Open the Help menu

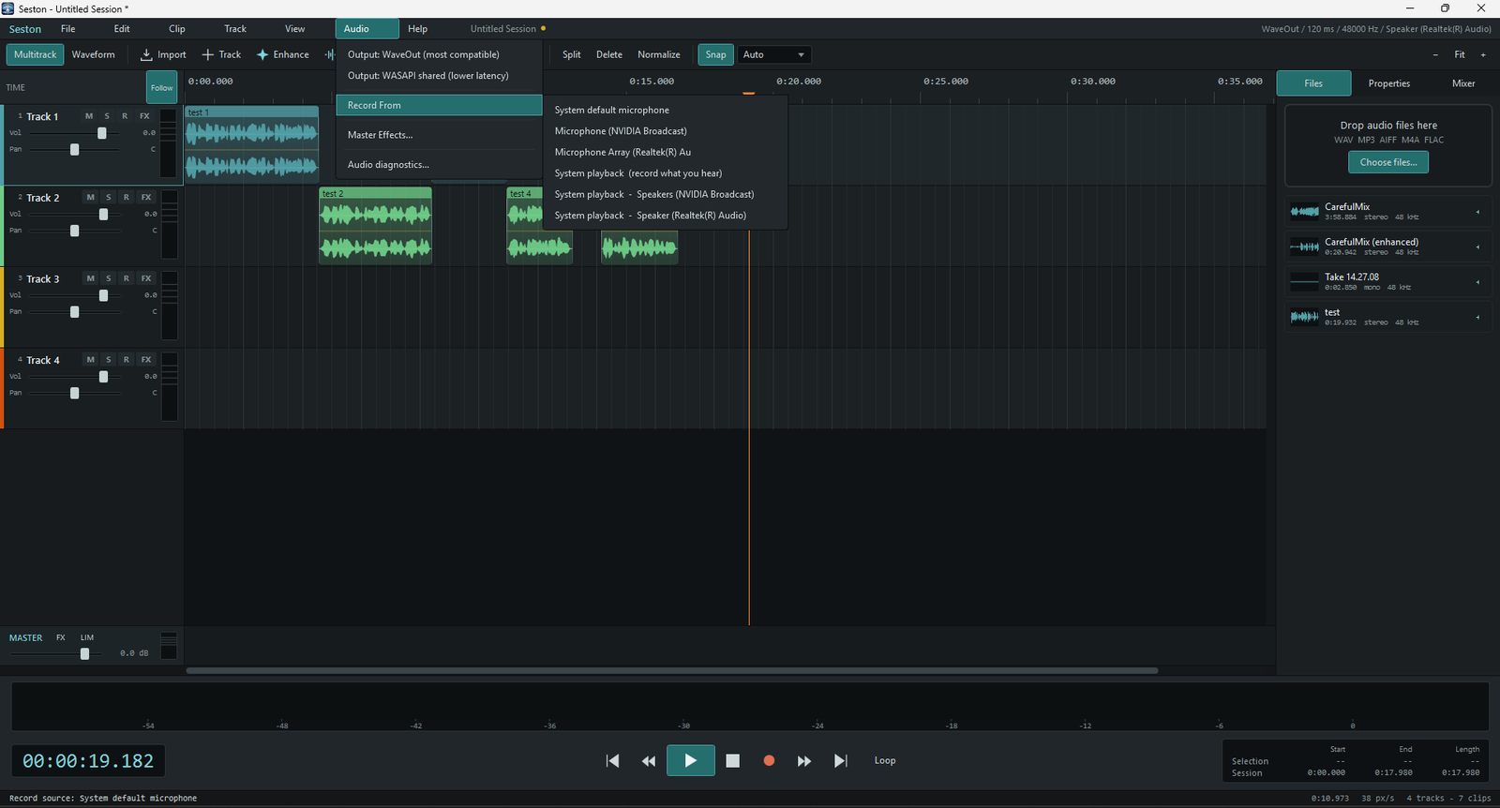pyautogui.click(x=418, y=29)
